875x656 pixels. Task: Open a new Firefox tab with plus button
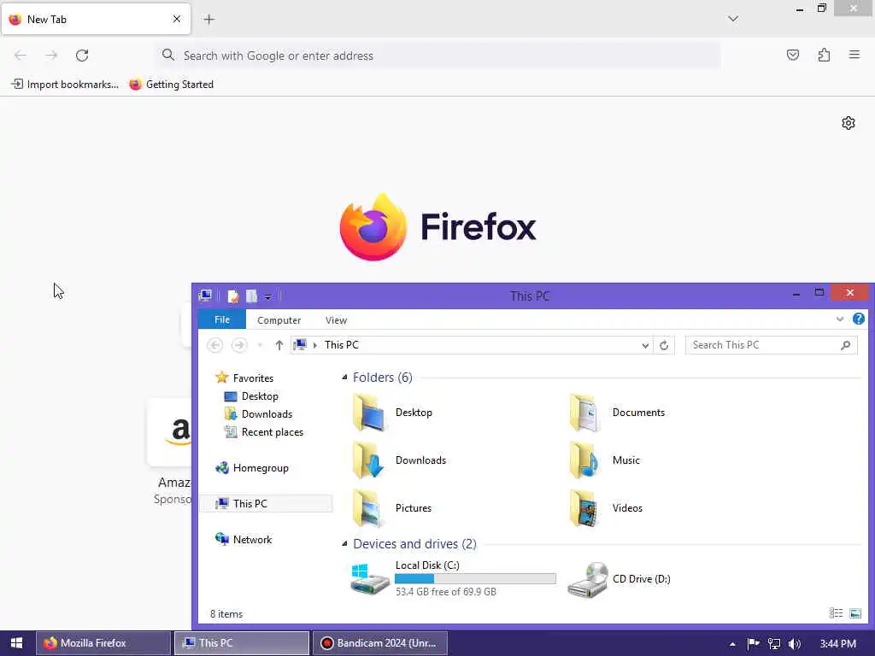208,20
